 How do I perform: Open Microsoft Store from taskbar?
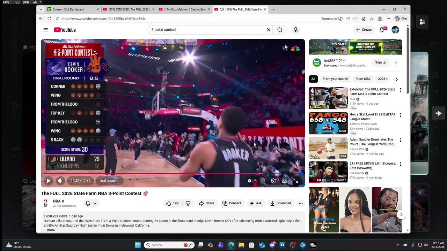point(251,245)
